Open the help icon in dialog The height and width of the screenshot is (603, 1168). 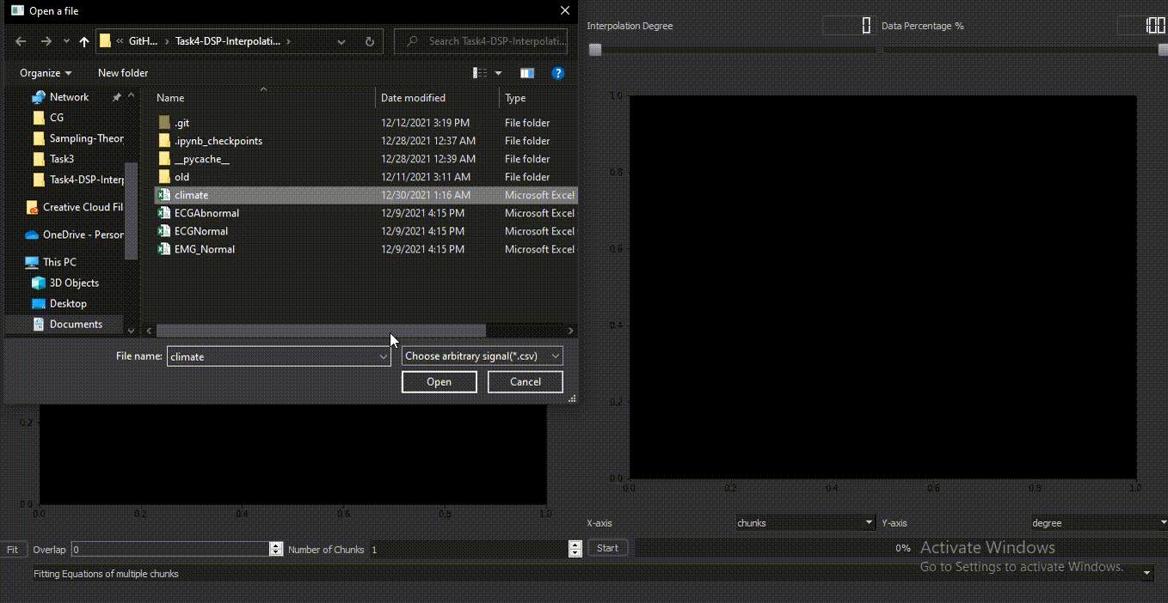558,73
